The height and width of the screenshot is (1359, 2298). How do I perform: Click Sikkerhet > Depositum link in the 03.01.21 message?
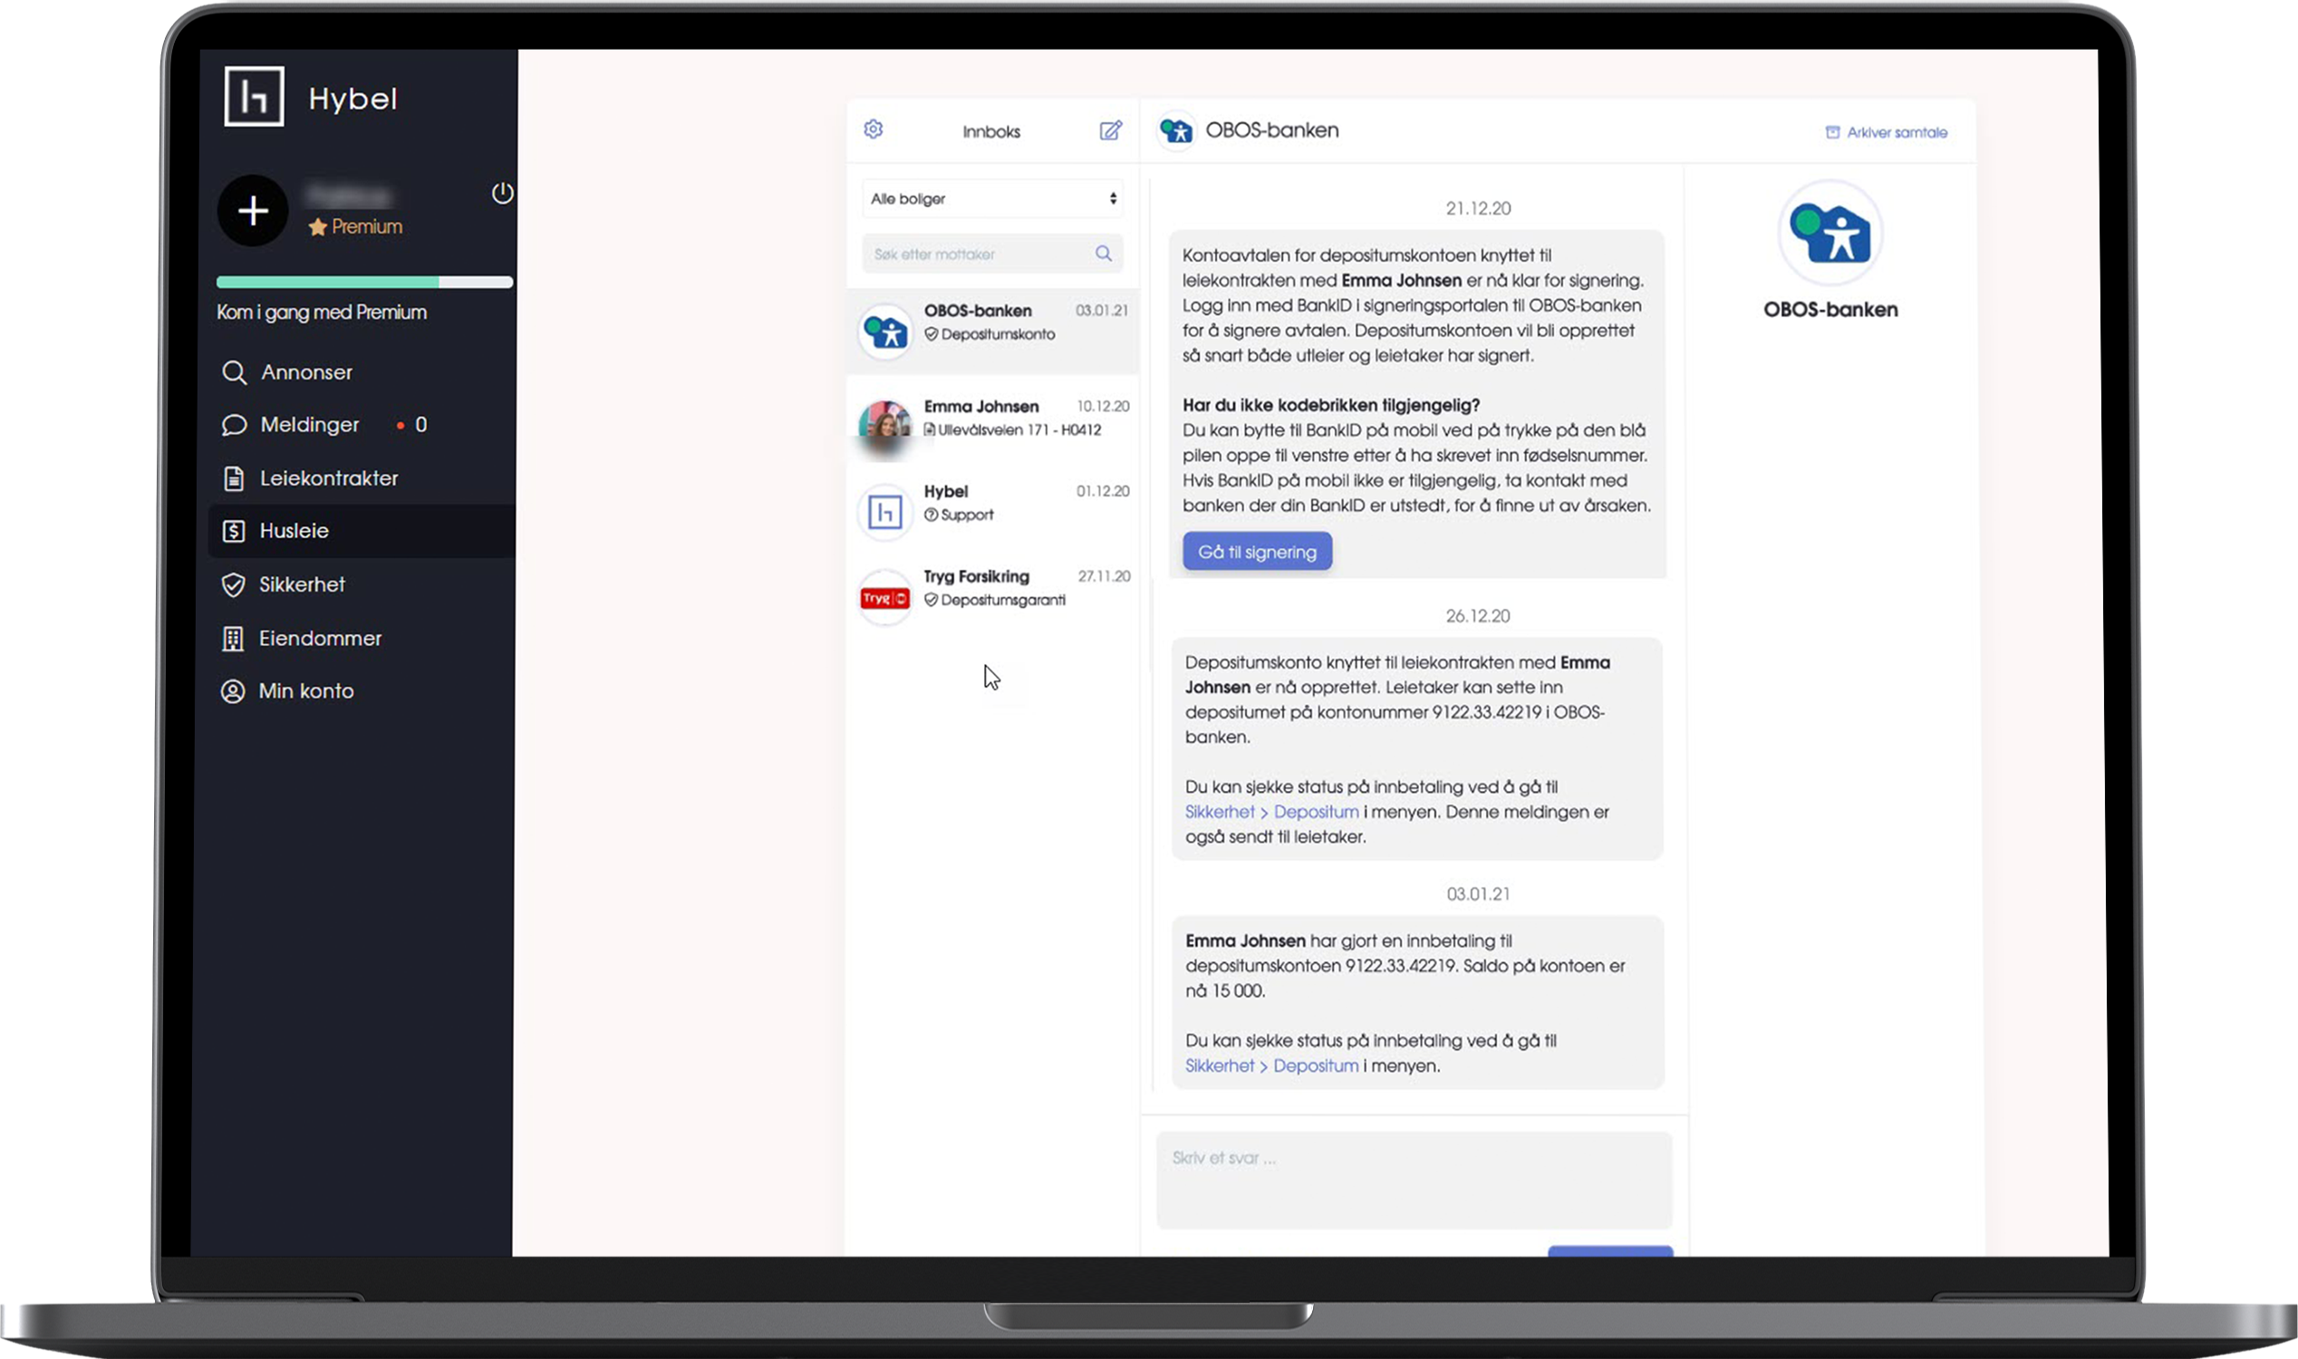[x=1271, y=1065]
